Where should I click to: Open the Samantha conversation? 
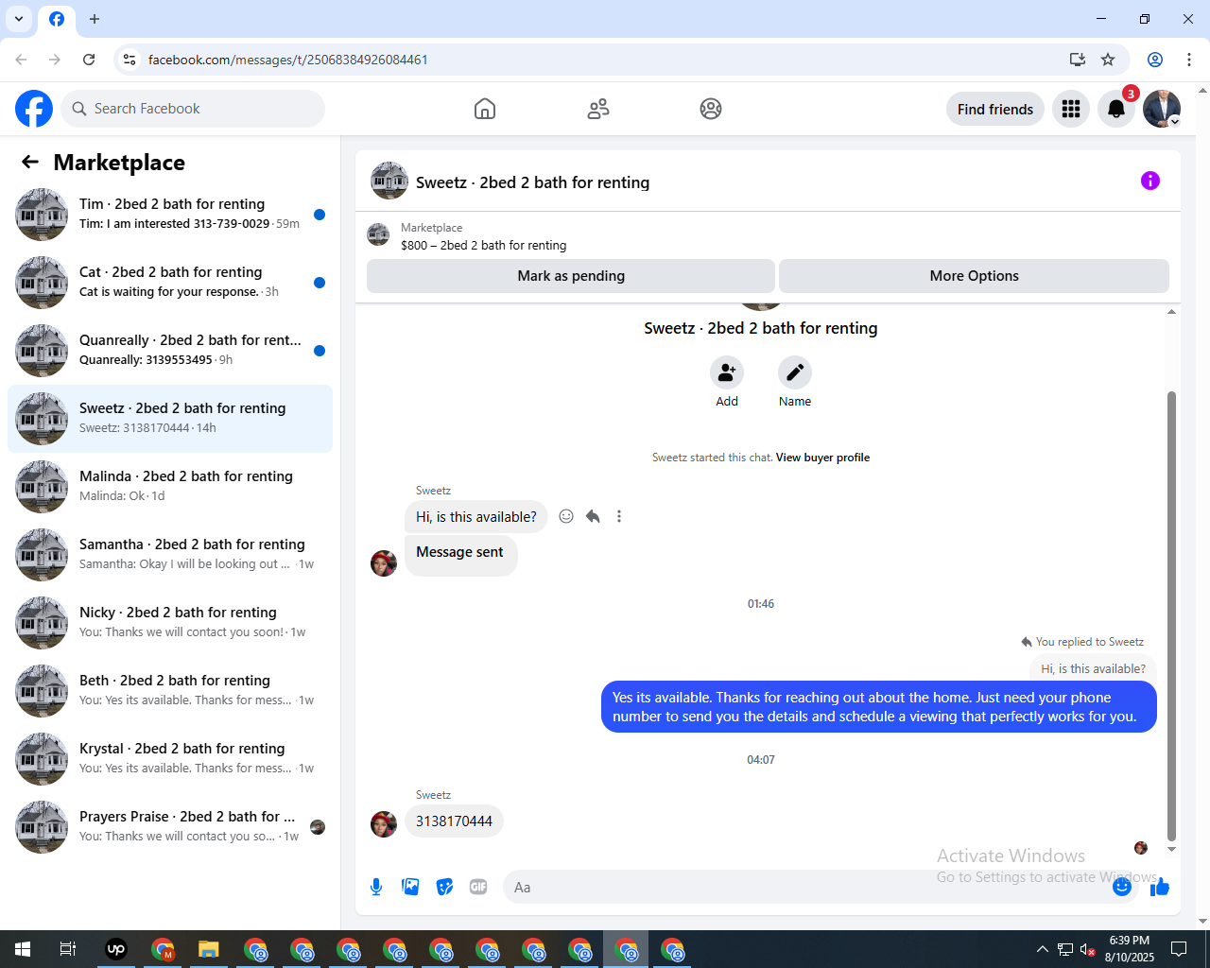170,555
